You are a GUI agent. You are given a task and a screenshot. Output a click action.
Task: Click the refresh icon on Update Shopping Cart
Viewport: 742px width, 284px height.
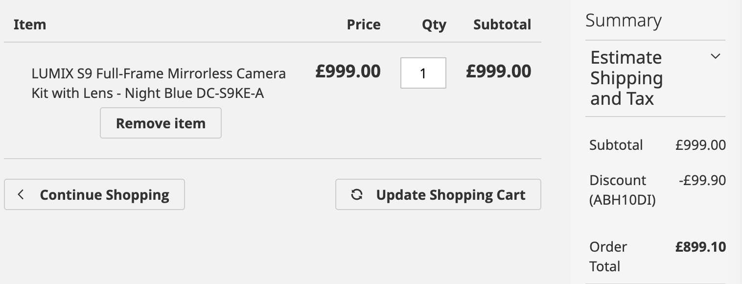click(x=357, y=195)
